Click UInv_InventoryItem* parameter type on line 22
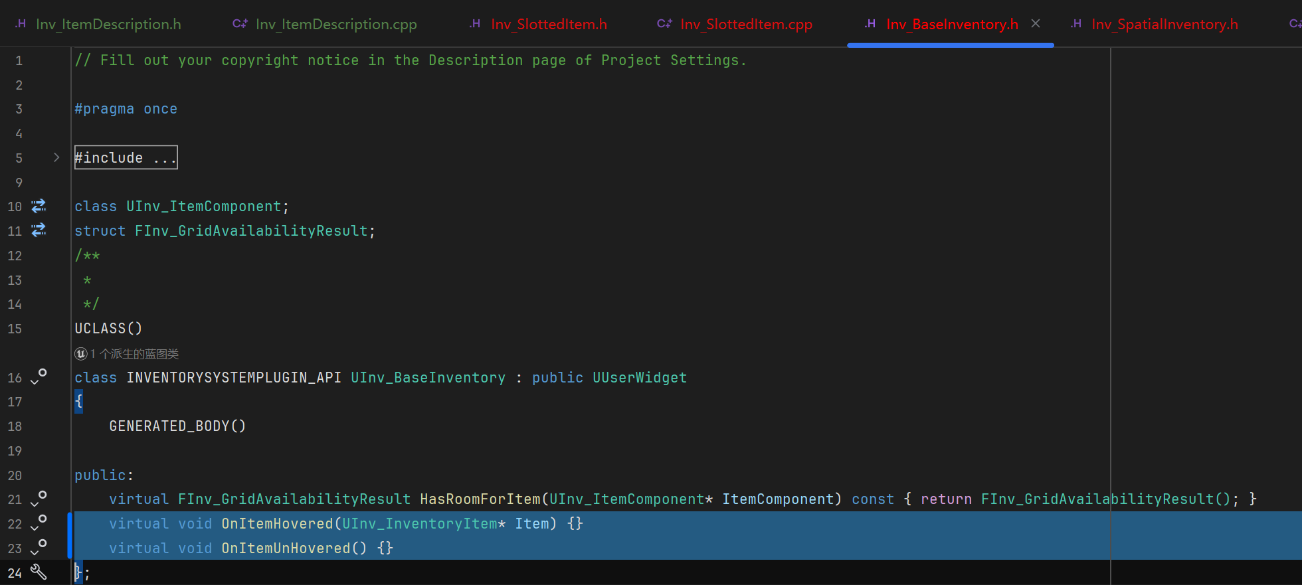1302x585 pixels. pos(424,523)
